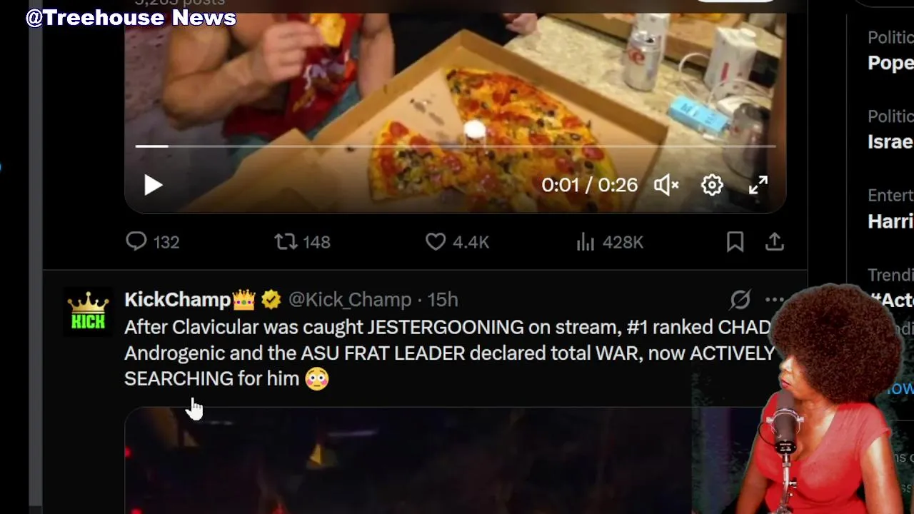The image size is (914, 514).
Task: Unmute the video with the speaker icon
Action: (666, 186)
